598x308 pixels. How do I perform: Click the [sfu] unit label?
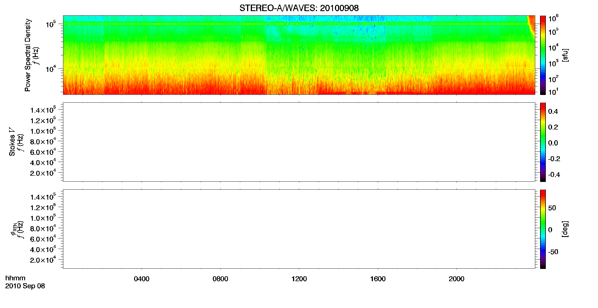pyautogui.click(x=565, y=55)
